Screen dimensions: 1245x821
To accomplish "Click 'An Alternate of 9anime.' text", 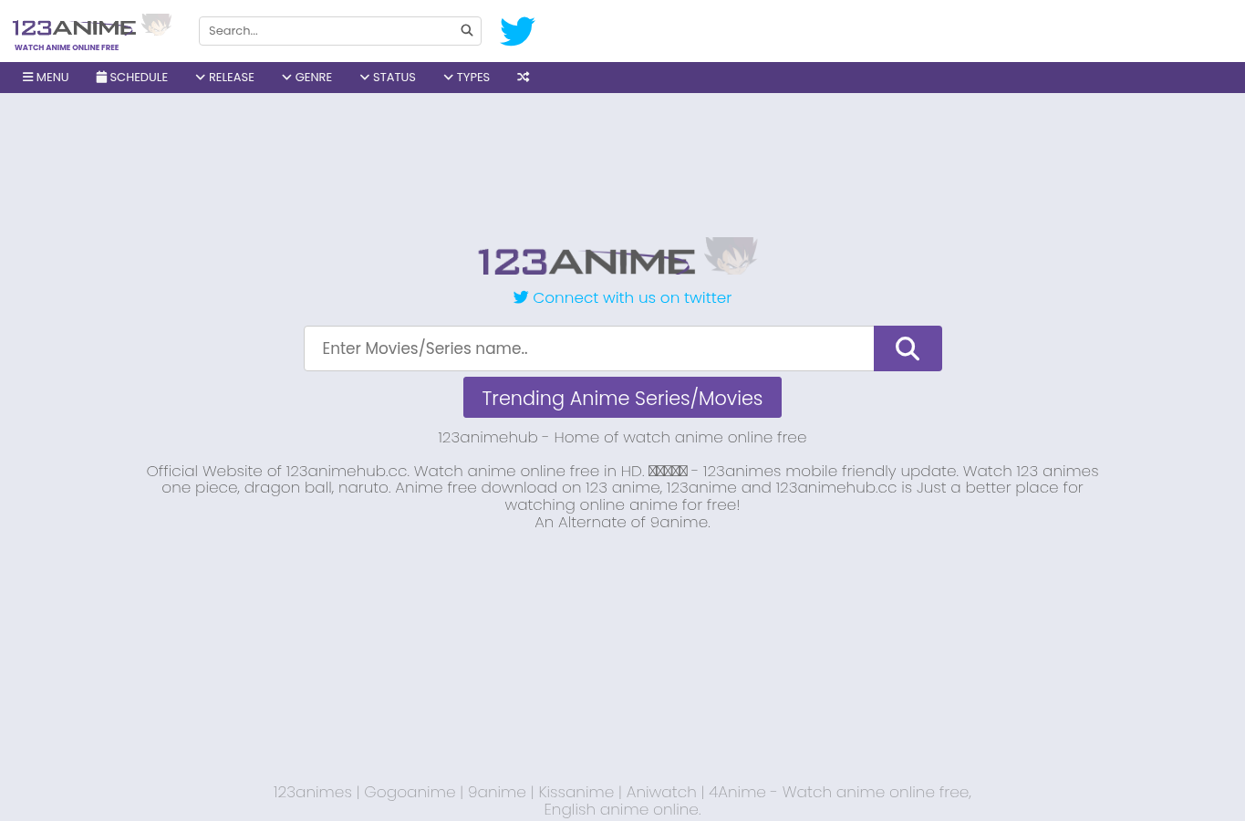I will click(622, 522).
